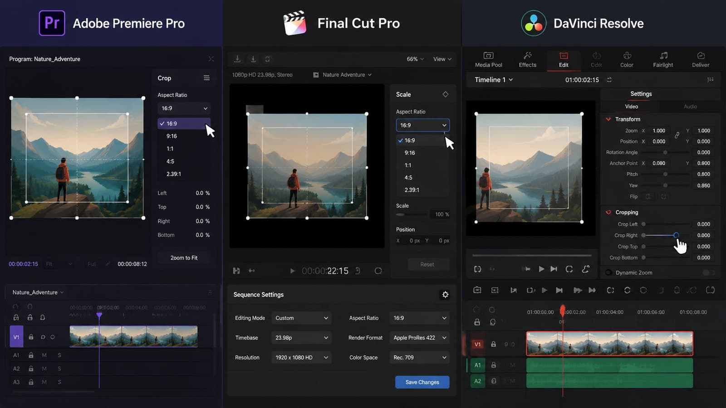Viewport: 726px width, 408px height.
Task: Skip to next clip in DaVinci viewer
Action: click(554, 269)
